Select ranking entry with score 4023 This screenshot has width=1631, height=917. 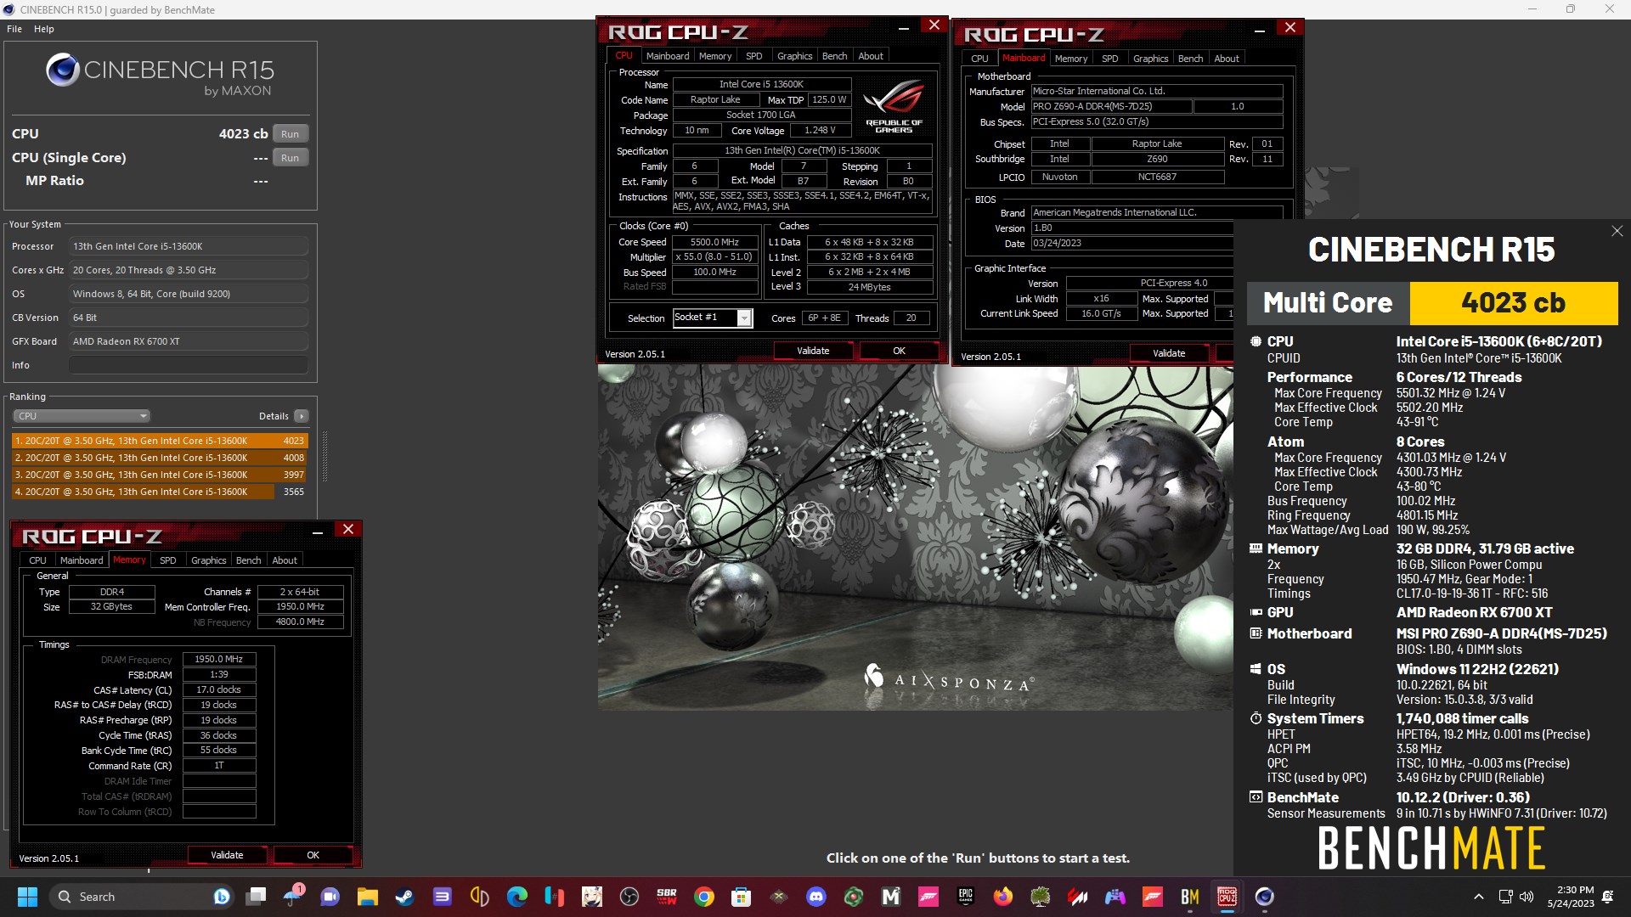point(160,441)
